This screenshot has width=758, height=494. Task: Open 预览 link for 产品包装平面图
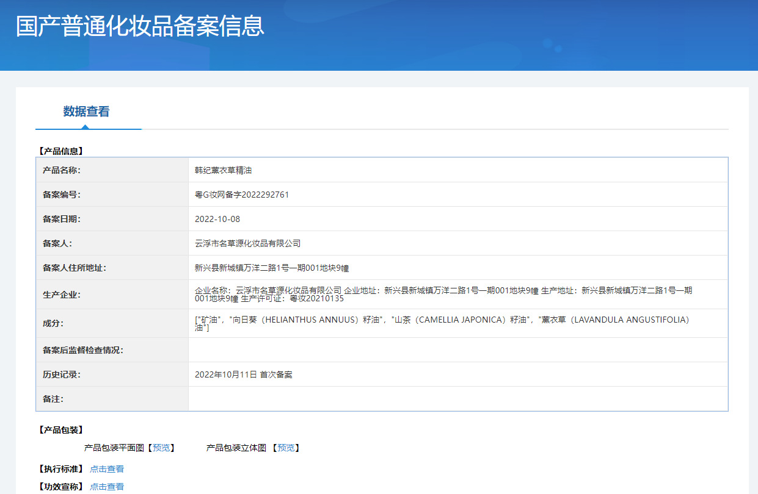161,448
